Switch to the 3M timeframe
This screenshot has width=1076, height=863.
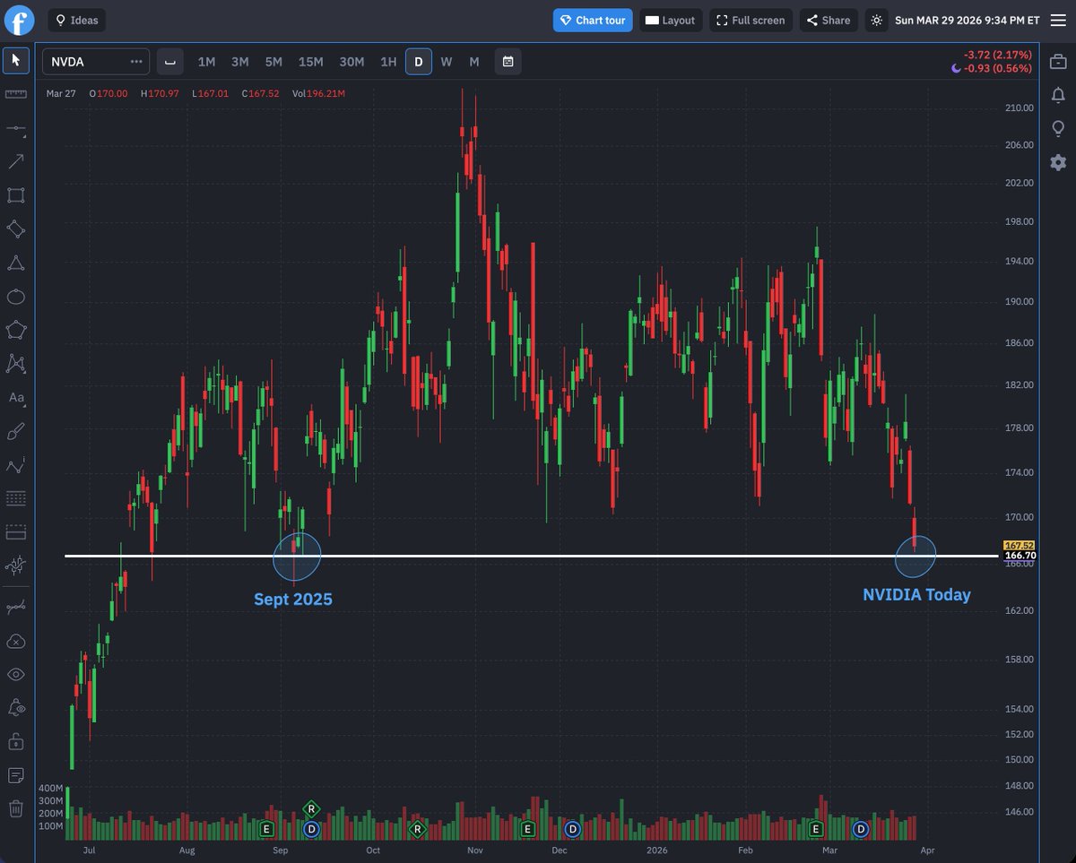coord(239,62)
